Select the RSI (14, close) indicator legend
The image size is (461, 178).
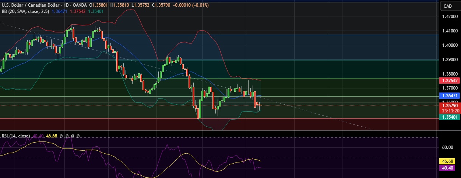pyautogui.click(x=15, y=136)
